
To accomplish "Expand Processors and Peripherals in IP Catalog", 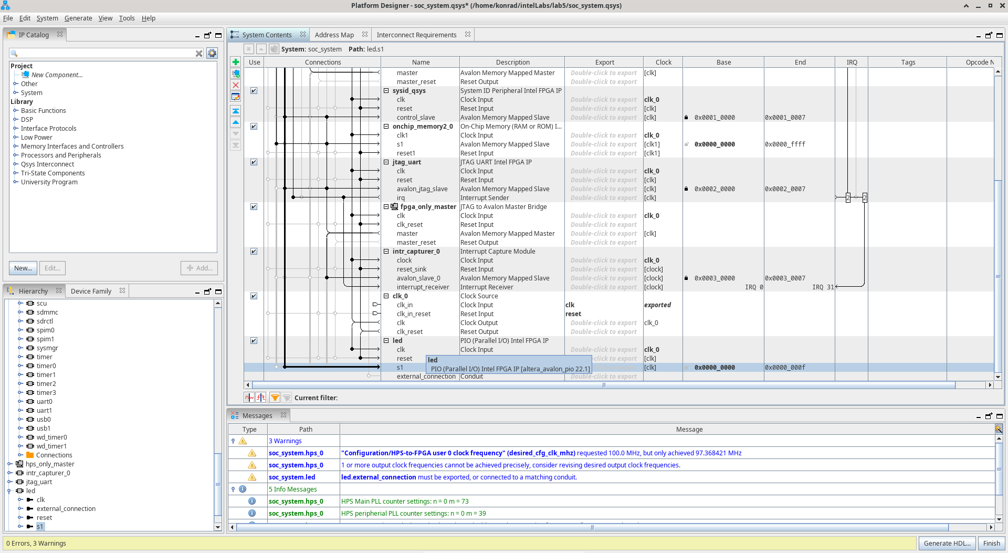I will [16, 155].
